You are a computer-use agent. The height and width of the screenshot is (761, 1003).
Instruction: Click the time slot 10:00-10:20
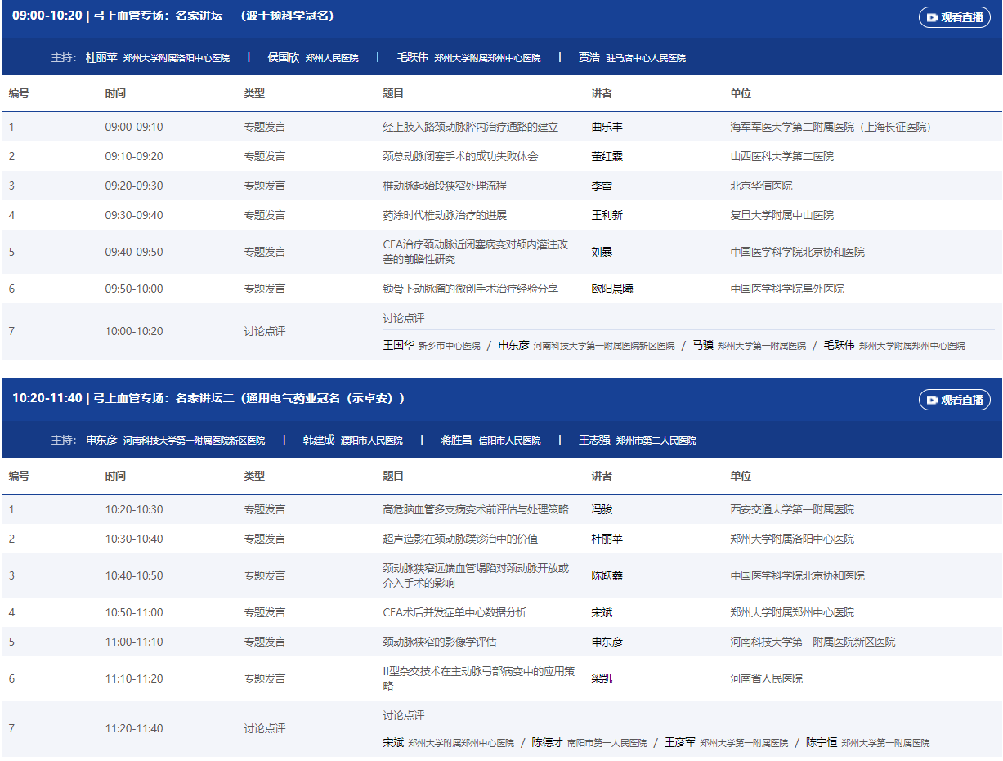click(x=134, y=332)
